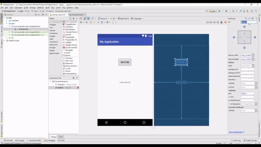This screenshot has width=261, height=147.
Task: Open the Terminal tool window
Action: [x=8, y=140]
